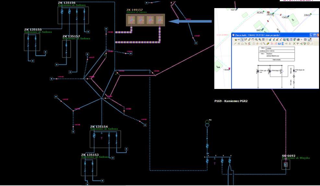
Task: Select the SO 6692 cabinet symbol
Action: [x=286, y=164]
